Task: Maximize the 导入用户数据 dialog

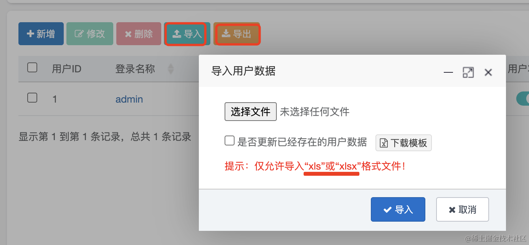Action: [468, 72]
